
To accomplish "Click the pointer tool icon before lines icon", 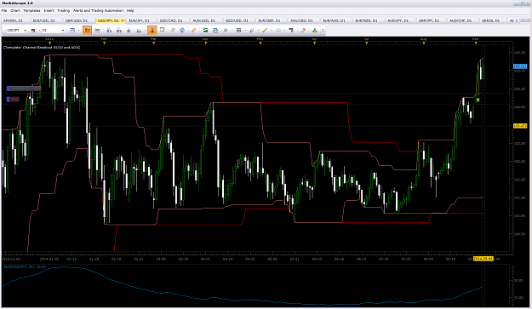I will pos(226,30).
